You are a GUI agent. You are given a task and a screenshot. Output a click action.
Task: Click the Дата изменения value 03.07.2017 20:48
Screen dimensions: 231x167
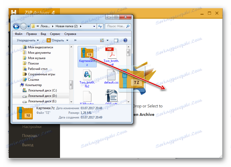pyautogui.click(x=91, y=108)
